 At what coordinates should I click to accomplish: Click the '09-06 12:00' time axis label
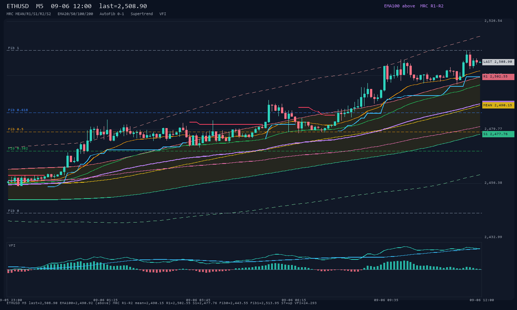click(482, 300)
